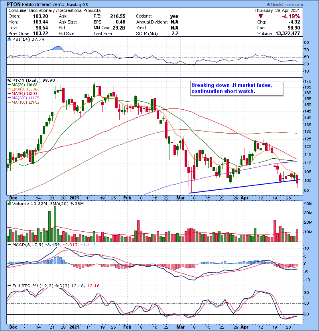This screenshot has height=331, width=319.
Task: Click the volume bars icon beside Volume label
Action: [x=9, y=203]
